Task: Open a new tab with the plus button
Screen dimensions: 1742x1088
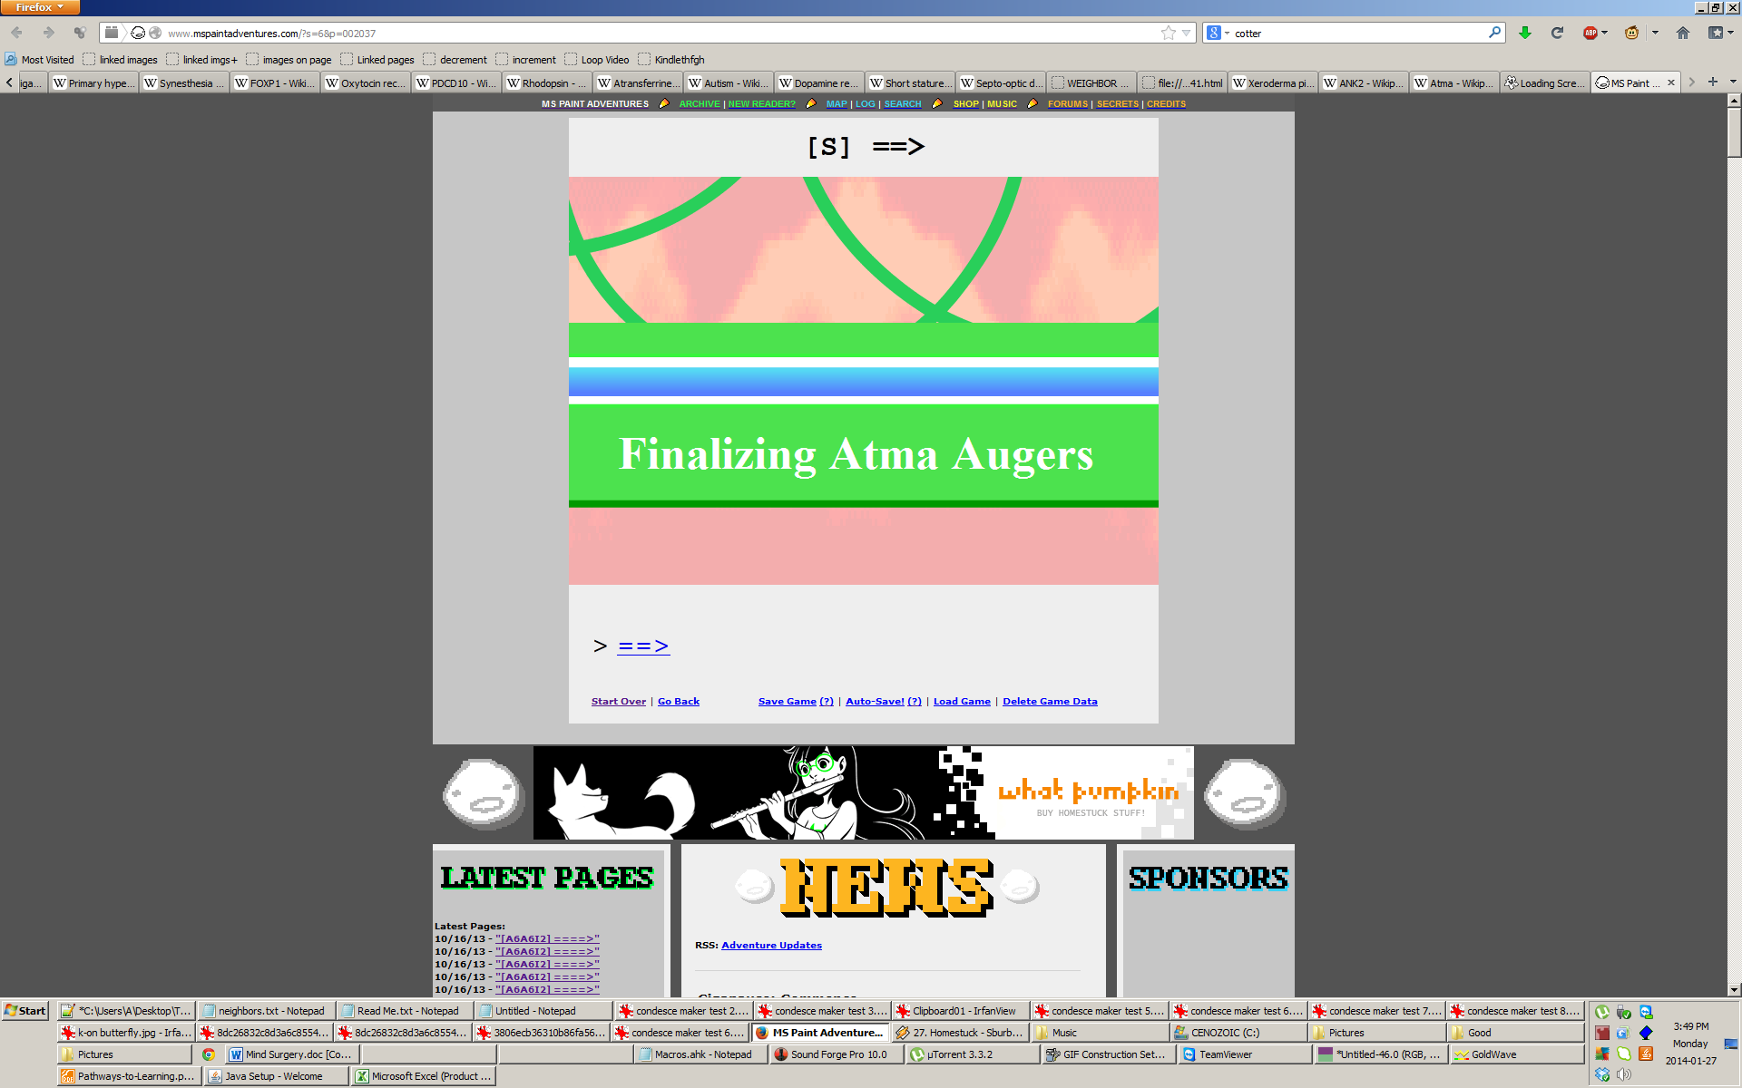Action: click(1713, 83)
